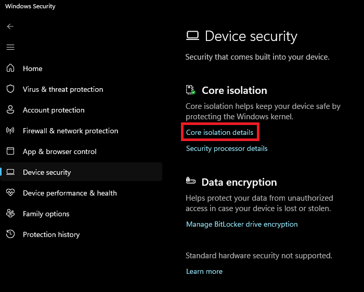Click the back arrow icon
This screenshot has height=292, width=364.
10,26
